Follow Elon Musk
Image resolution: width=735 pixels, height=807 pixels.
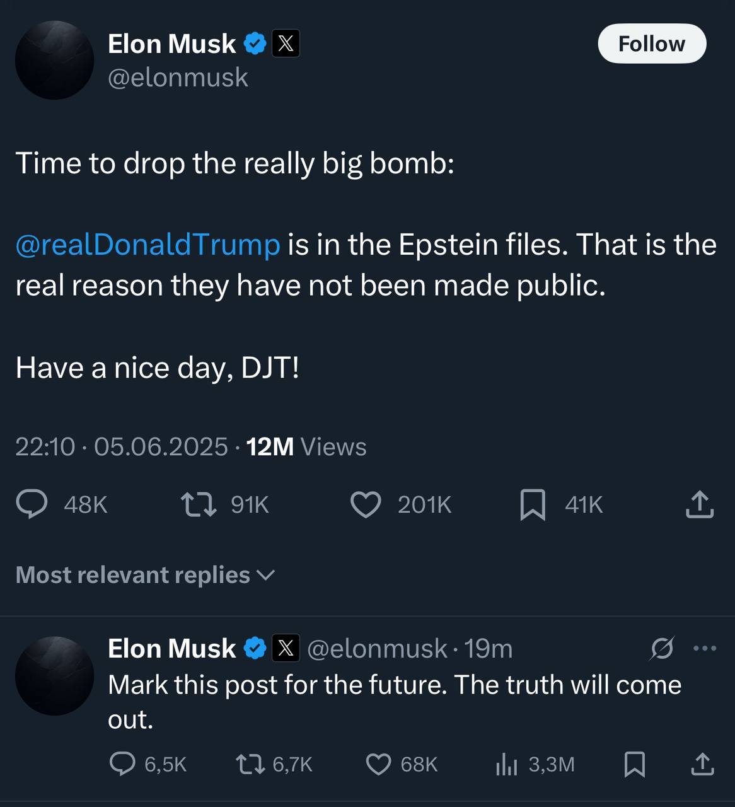pyautogui.click(x=652, y=44)
